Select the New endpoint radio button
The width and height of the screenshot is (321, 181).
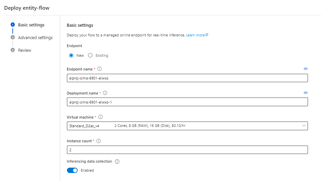71,55
